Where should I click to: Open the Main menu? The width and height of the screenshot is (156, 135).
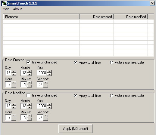click(6, 9)
